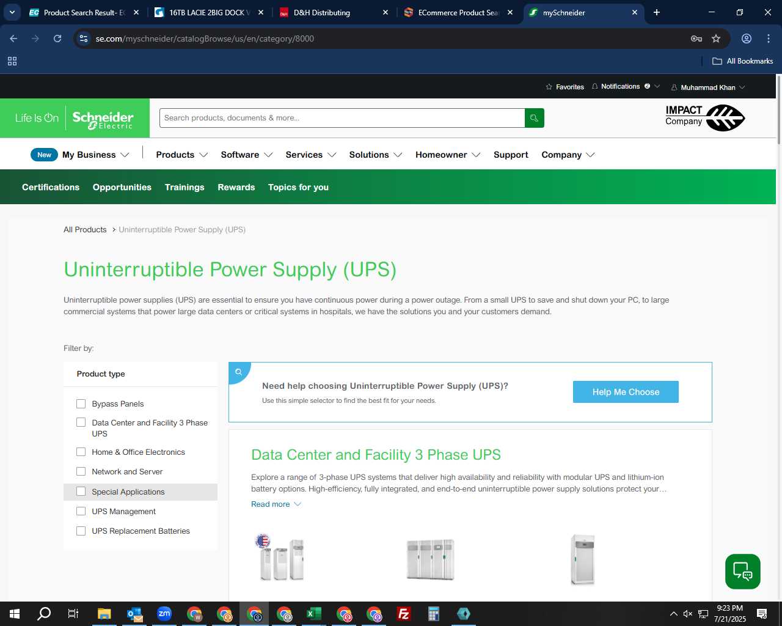Screen dimensions: 782x626
Task: Click the search products input field
Action: pos(342,118)
